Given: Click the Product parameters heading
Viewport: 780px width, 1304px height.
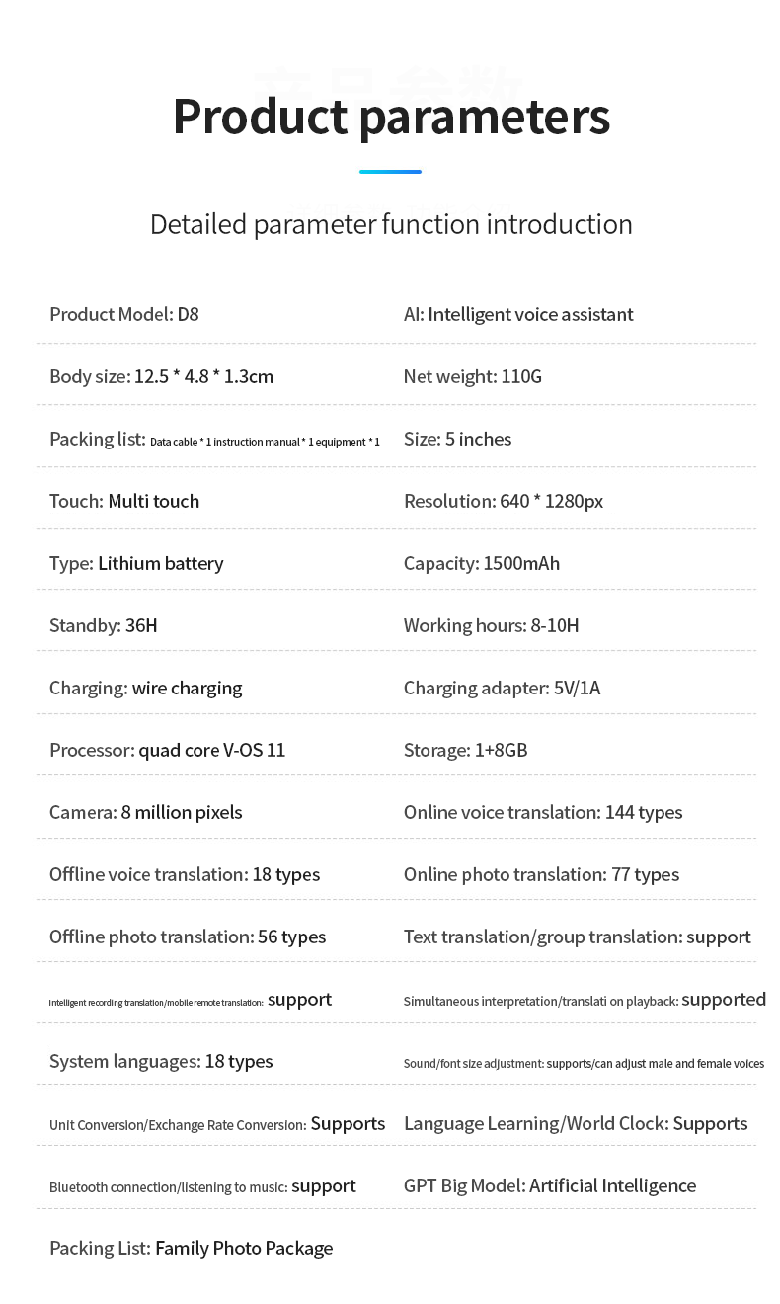Looking at the screenshot, I should point(391,117).
